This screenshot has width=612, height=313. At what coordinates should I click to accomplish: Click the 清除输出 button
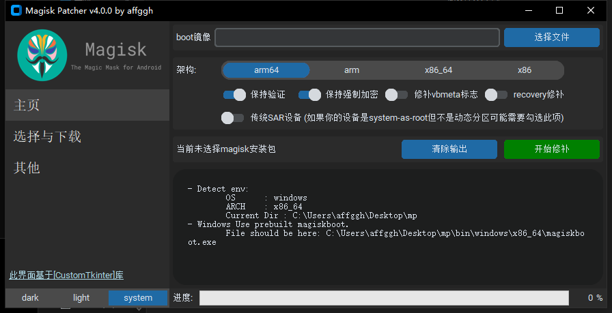click(x=449, y=149)
